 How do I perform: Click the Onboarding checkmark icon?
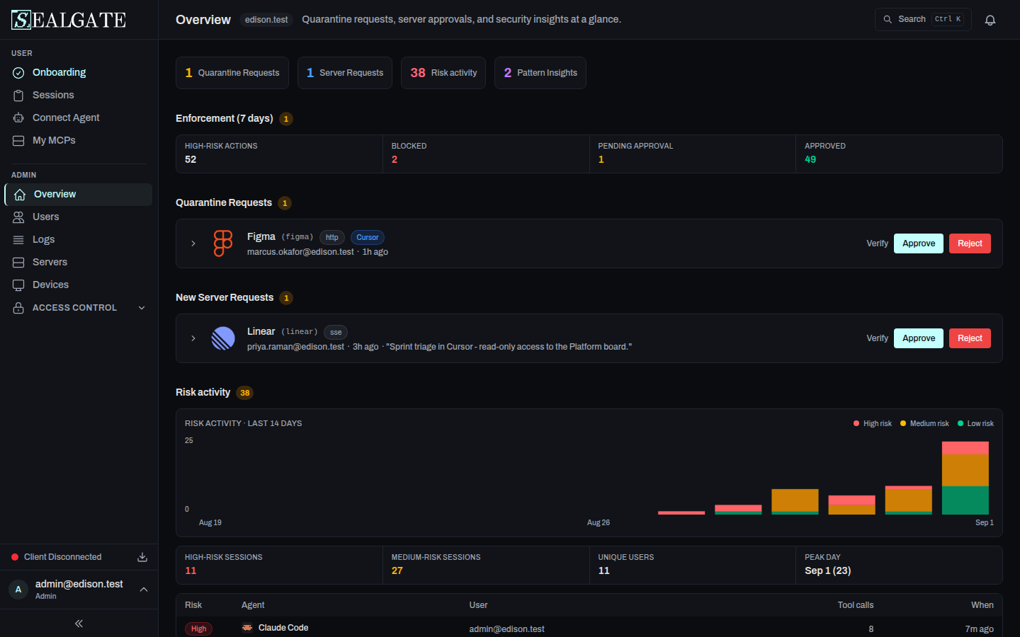(18, 73)
